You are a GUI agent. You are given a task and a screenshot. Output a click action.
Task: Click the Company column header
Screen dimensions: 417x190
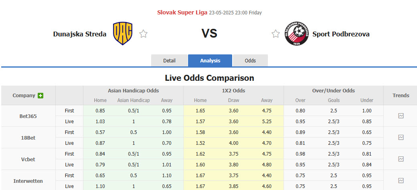[24, 96]
